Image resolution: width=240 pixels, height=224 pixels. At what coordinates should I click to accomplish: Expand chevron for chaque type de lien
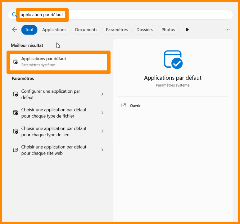coord(102,132)
